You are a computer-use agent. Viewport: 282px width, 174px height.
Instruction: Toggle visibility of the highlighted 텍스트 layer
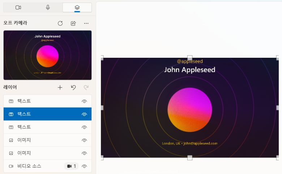84,114
